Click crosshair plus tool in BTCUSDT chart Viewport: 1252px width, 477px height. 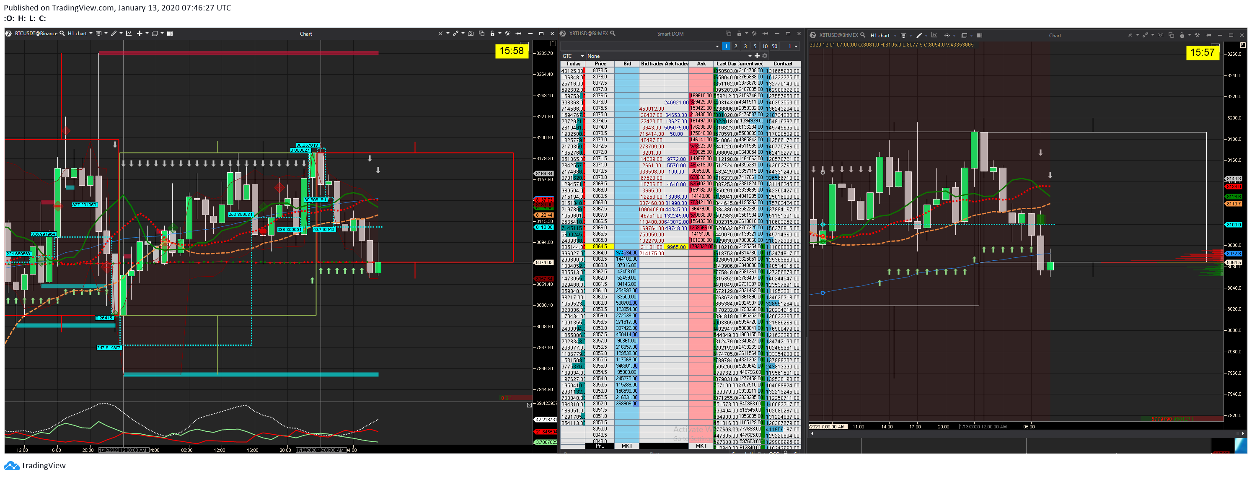[140, 34]
